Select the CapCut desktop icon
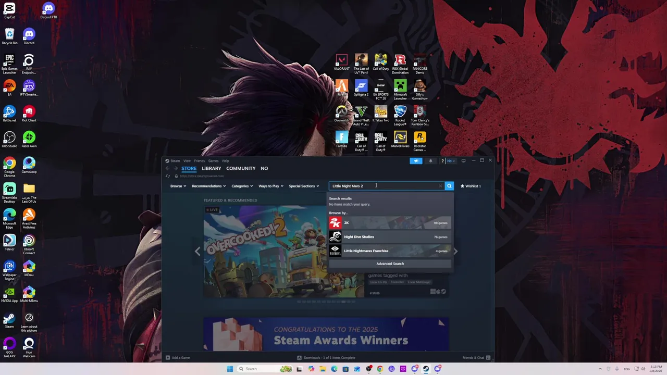The image size is (667, 375). pos(9,11)
